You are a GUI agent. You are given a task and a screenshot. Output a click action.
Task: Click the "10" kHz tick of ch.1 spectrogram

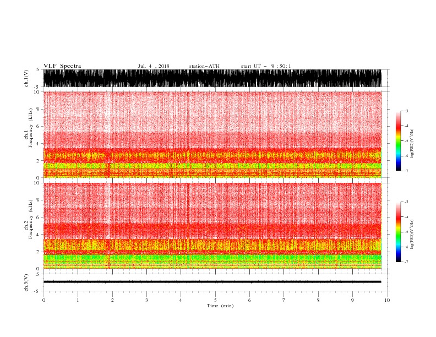pyautogui.click(x=37, y=92)
